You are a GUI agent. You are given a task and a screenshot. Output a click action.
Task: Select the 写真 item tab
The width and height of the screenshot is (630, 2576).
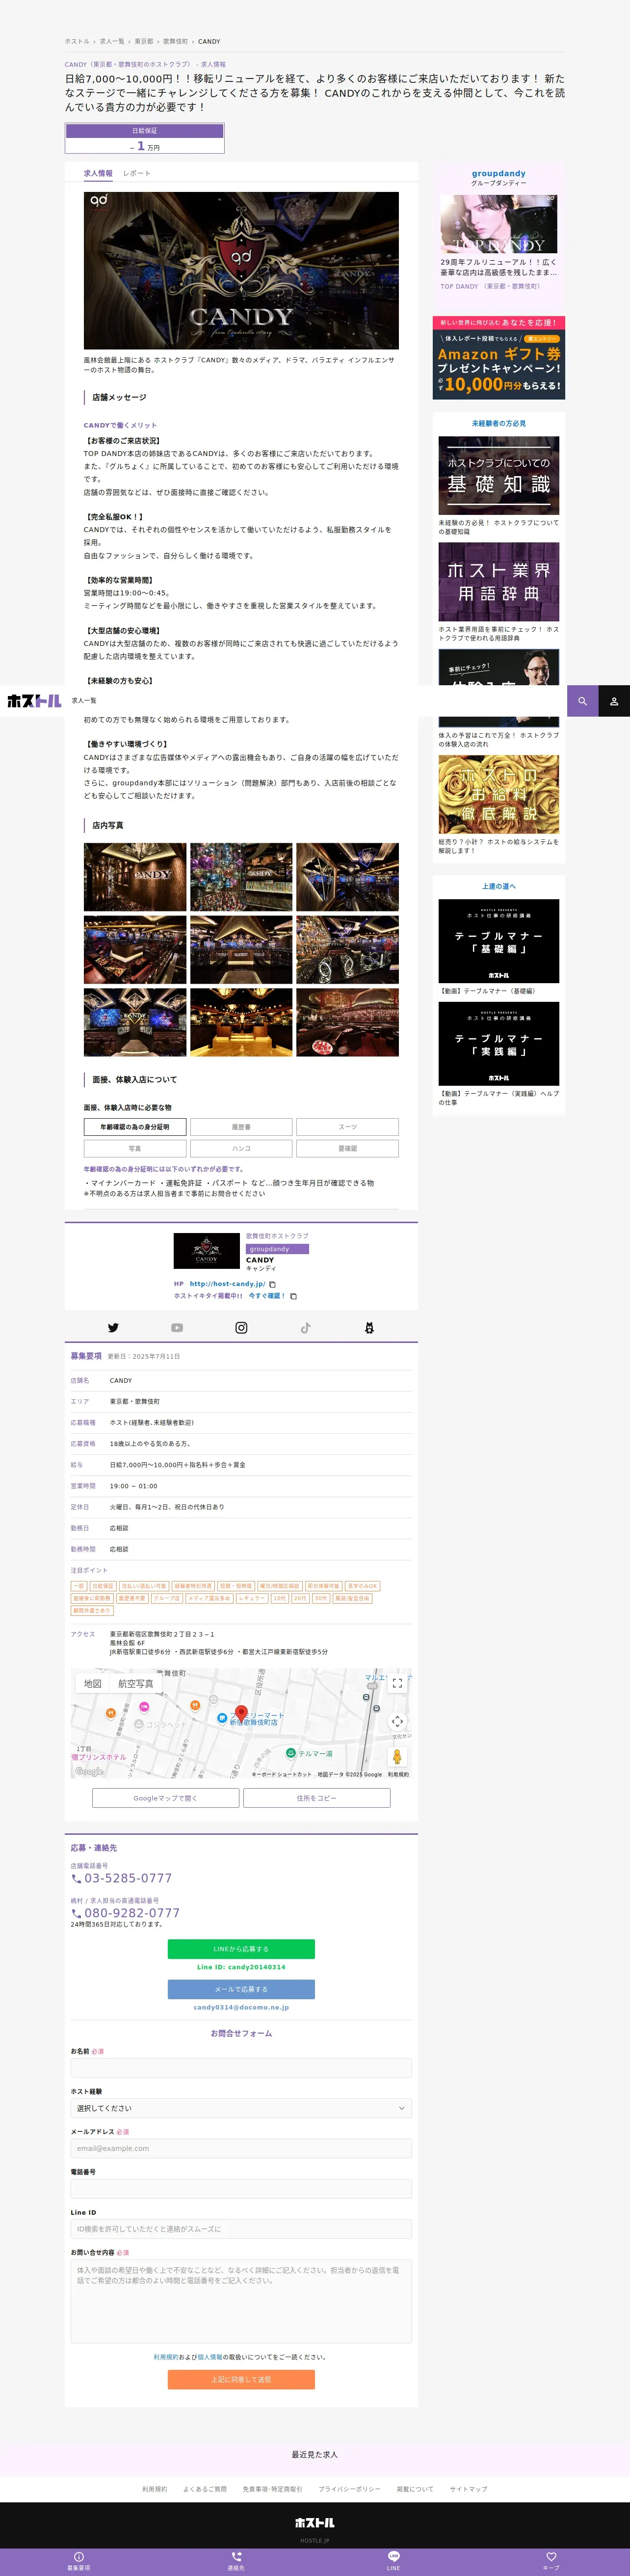point(135,1149)
